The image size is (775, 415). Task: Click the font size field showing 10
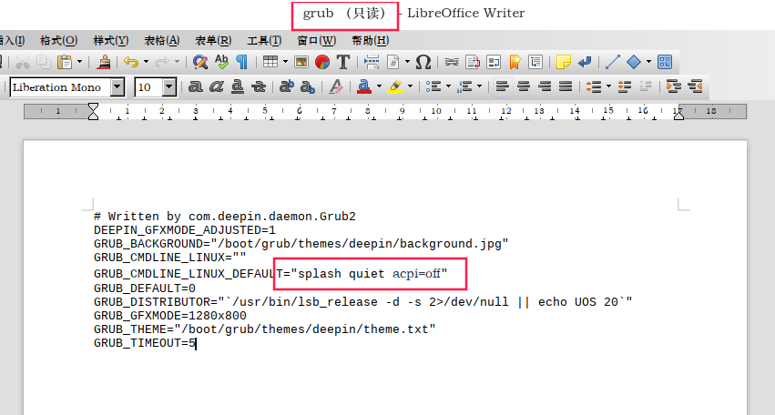click(148, 87)
